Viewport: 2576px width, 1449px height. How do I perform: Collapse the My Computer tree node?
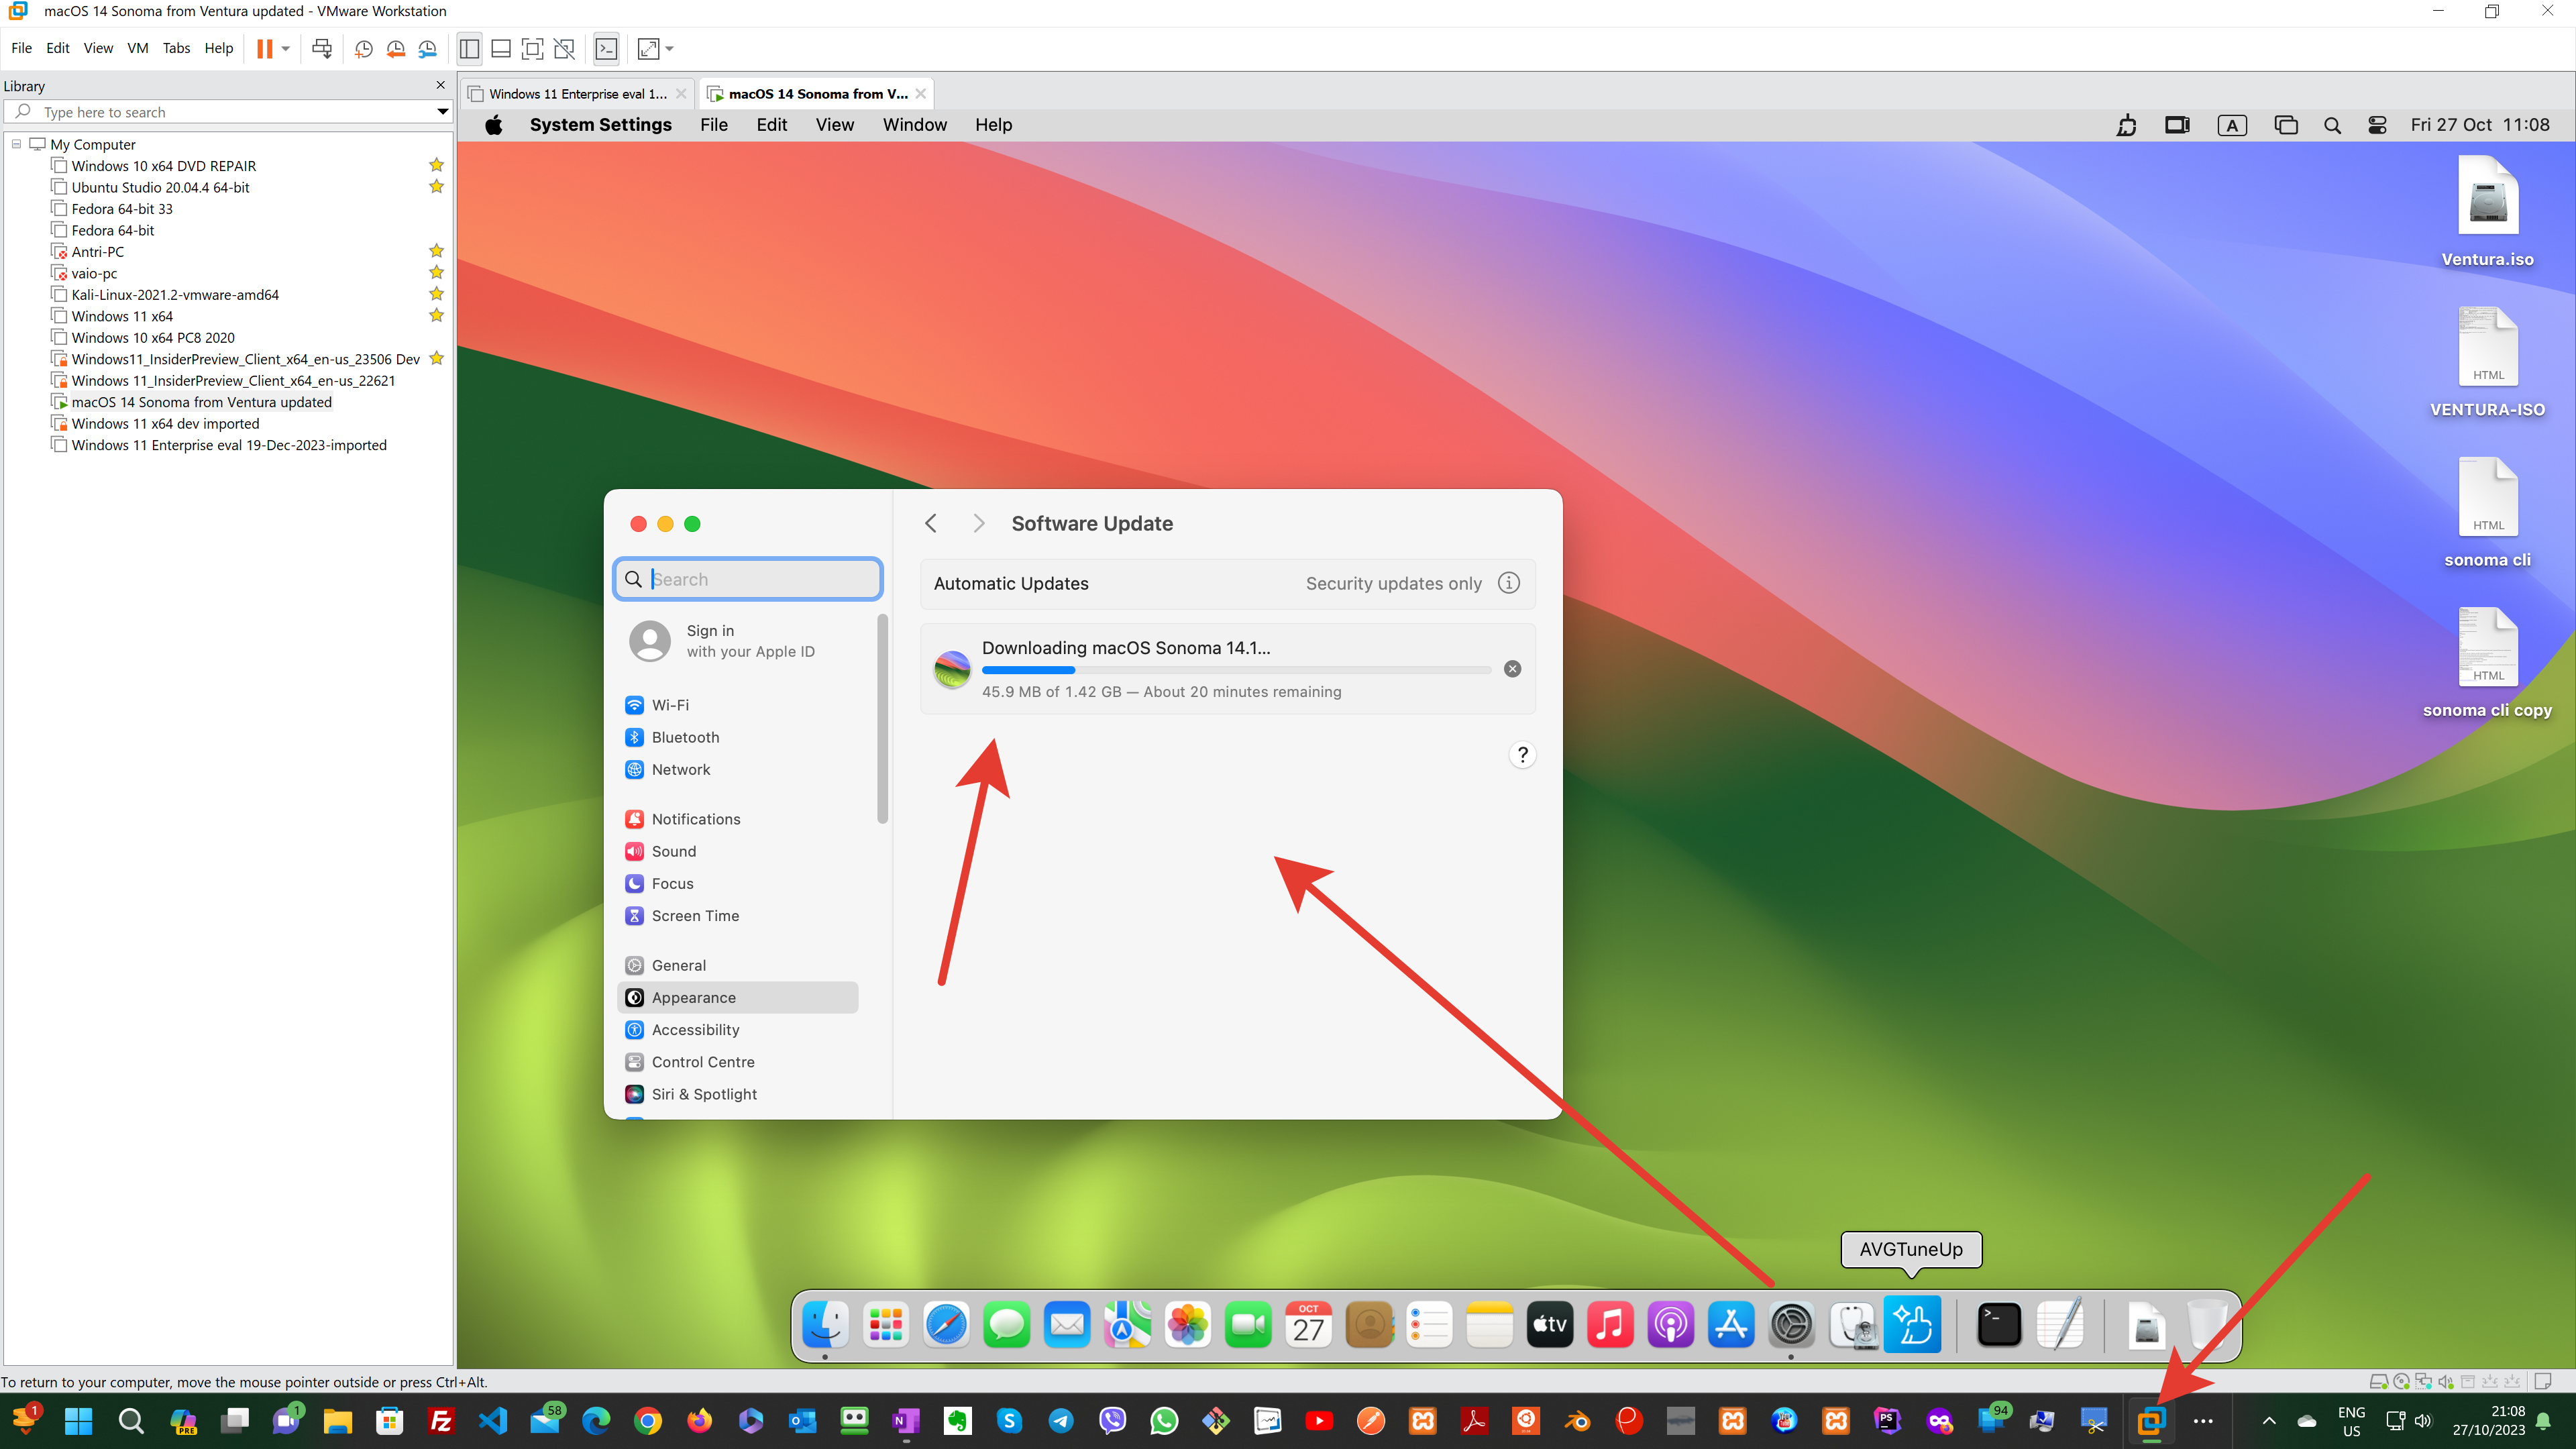(x=16, y=144)
